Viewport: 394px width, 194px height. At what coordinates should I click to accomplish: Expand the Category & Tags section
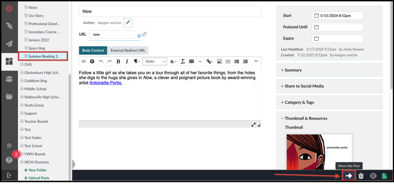(329, 102)
